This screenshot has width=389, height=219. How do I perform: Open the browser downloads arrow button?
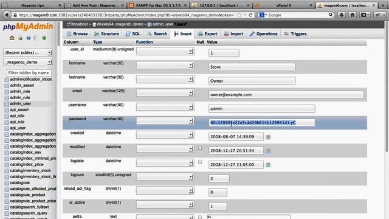342,15
